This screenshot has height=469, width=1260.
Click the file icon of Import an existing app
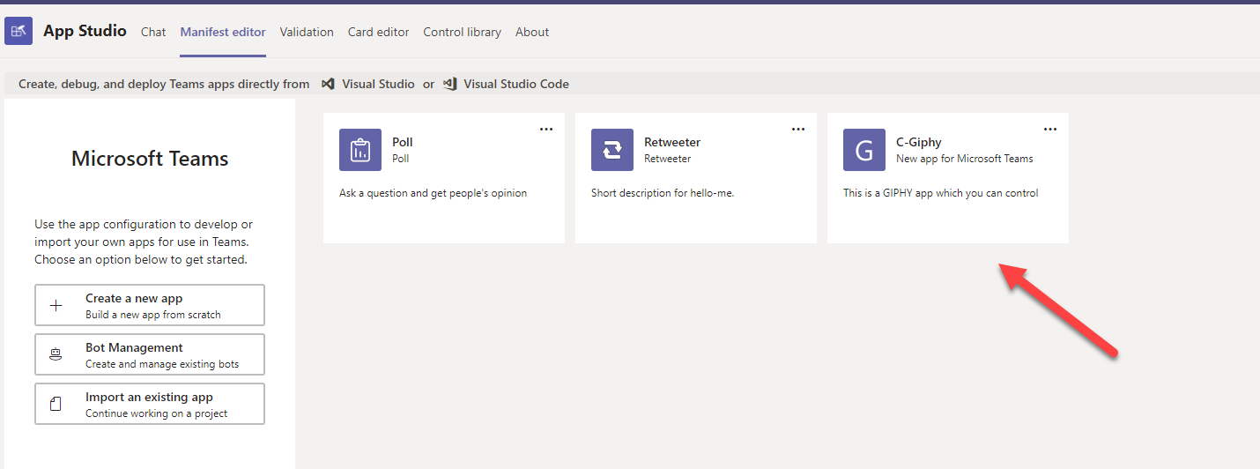[x=56, y=404]
